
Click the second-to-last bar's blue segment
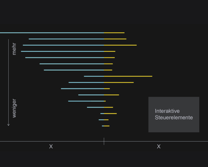101,120
